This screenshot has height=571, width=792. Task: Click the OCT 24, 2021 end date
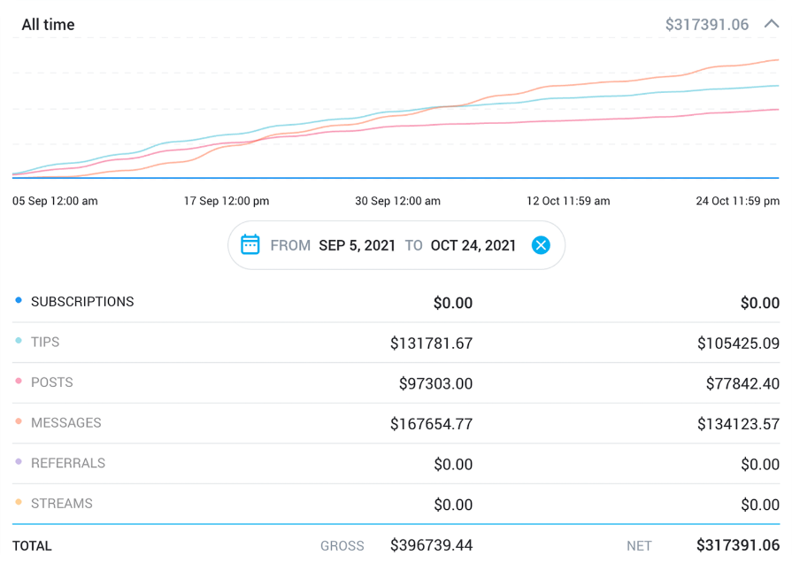(473, 245)
